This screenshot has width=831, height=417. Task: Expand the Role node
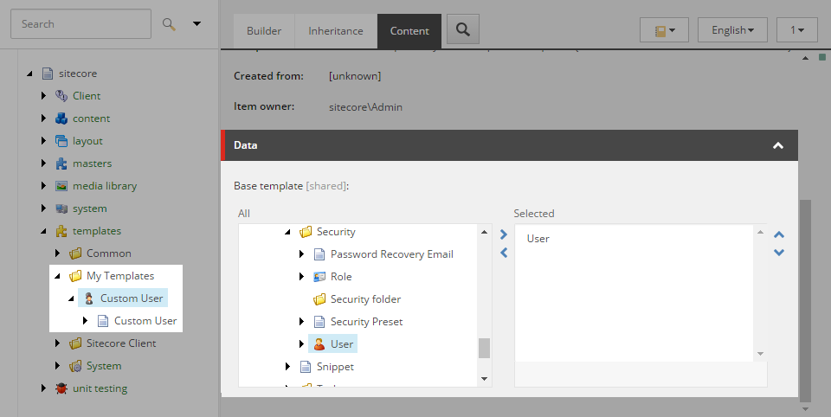pyautogui.click(x=301, y=277)
